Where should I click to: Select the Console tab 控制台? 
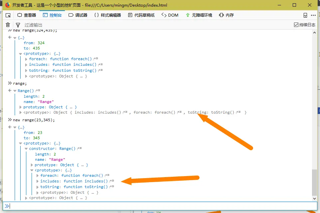point(52,15)
